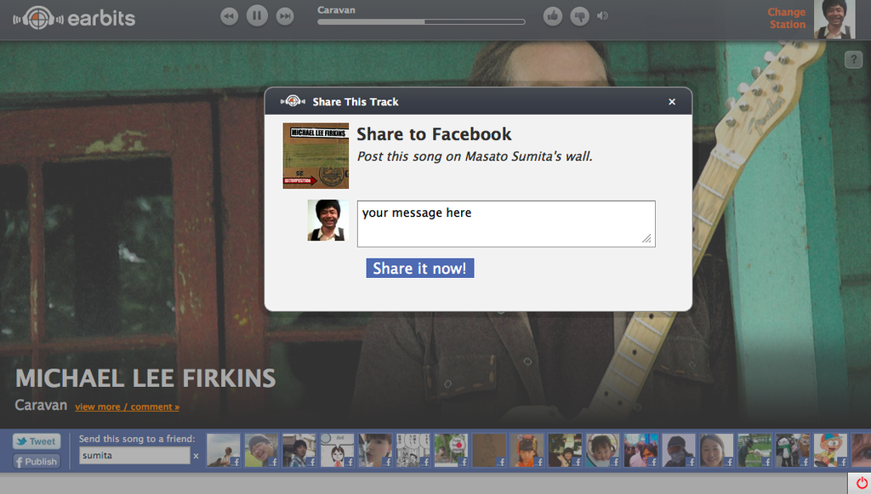Toggle the volume speaker icon
871x494 pixels.
click(x=602, y=15)
